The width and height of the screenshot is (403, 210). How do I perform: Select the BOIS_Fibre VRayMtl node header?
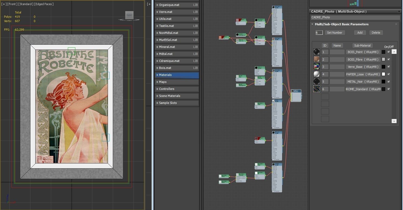pos(277,38)
